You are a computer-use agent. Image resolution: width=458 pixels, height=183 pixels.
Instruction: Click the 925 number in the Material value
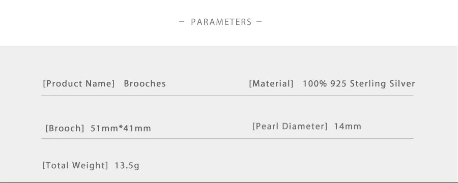point(338,84)
